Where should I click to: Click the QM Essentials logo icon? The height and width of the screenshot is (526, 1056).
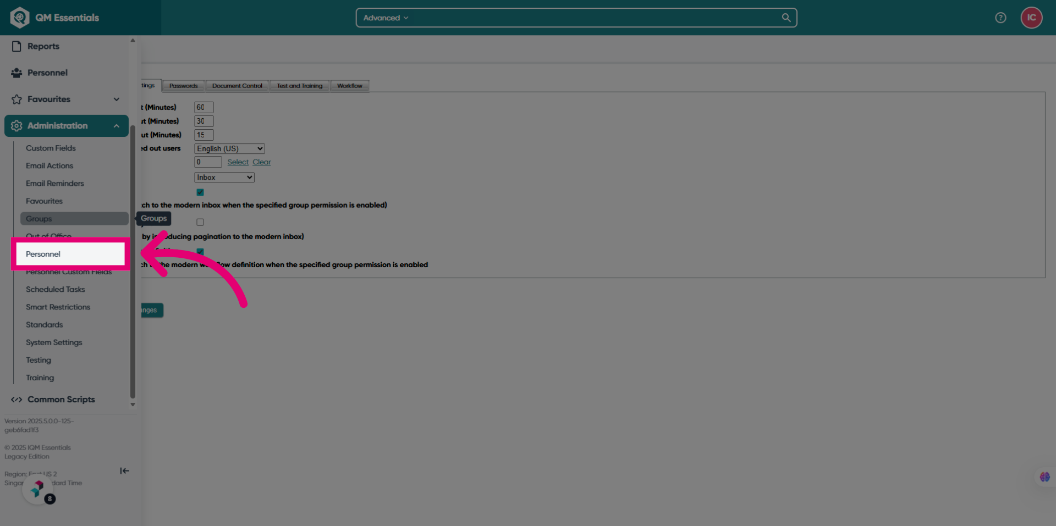tap(20, 18)
